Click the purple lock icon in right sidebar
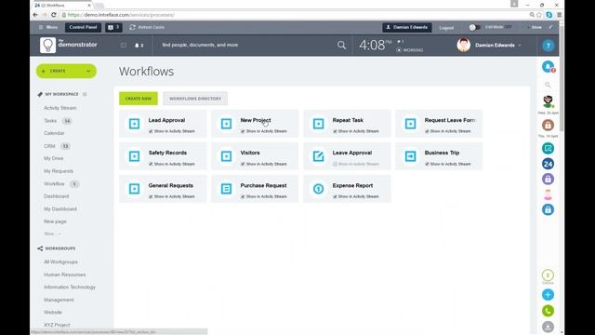The height and width of the screenshot is (335, 595). pos(548,179)
